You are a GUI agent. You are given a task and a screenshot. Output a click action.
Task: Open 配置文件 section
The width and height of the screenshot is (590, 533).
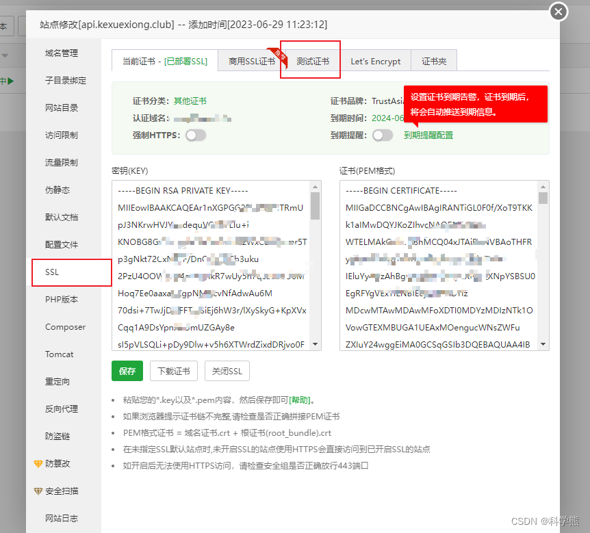coord(62,244)
